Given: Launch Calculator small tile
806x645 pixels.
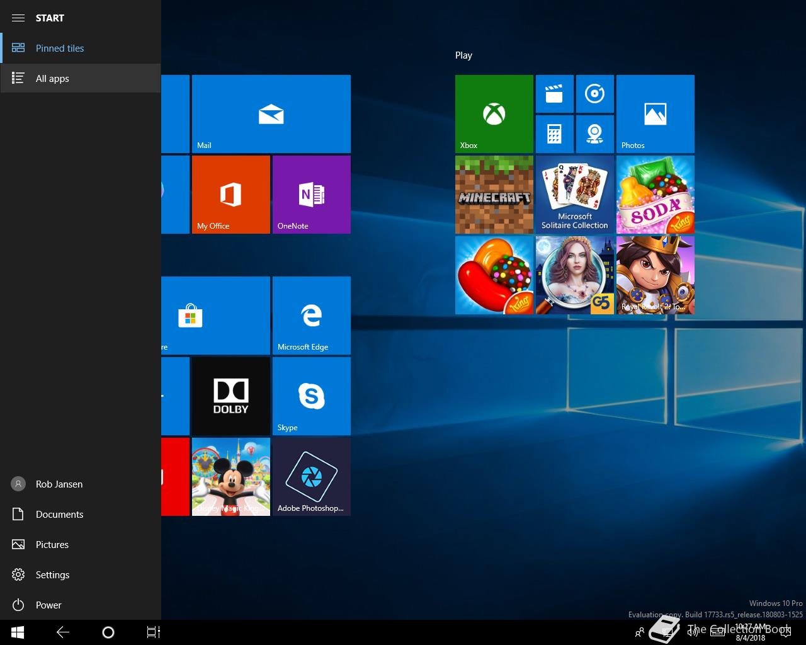Looking at the screenshot, I should (555, 134).
